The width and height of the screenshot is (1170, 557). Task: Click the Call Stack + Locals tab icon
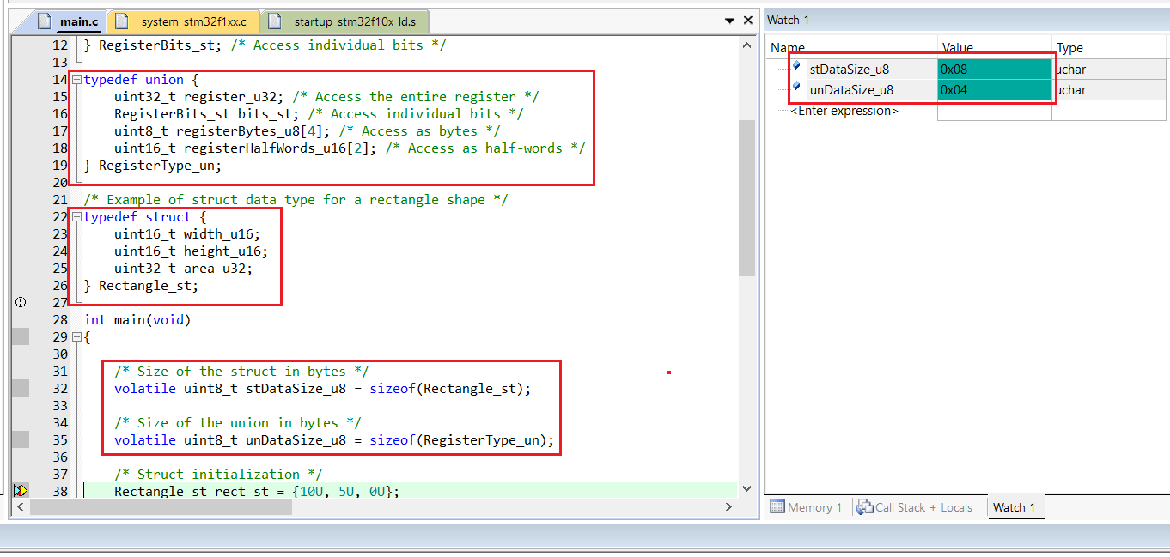[865, 507]
